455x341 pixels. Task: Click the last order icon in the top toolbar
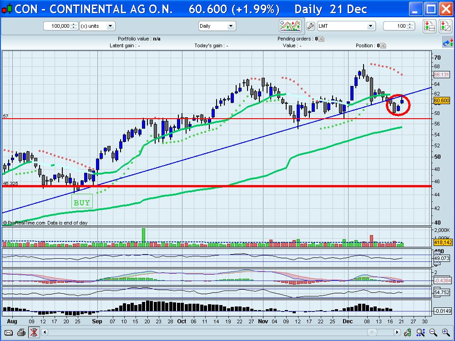point(445,26)
